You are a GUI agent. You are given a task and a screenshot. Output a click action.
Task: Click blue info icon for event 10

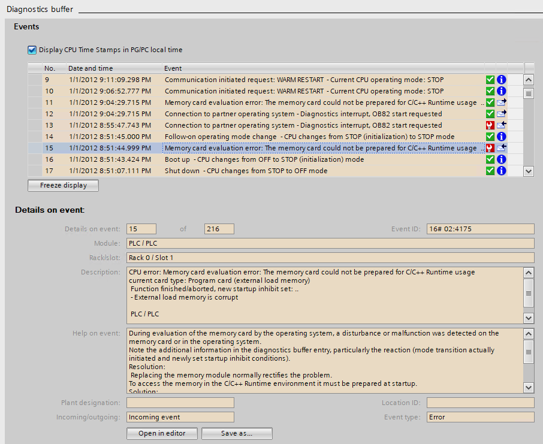tap(502, 91)
